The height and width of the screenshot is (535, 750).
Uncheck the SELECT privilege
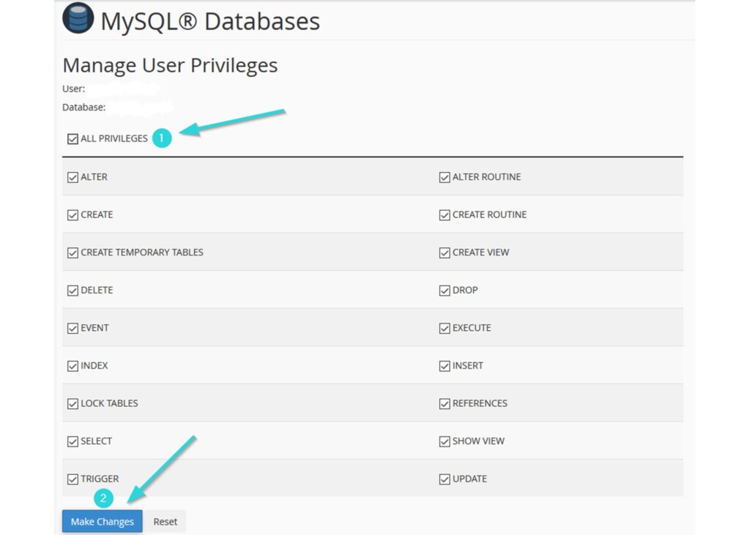[73, 442]
